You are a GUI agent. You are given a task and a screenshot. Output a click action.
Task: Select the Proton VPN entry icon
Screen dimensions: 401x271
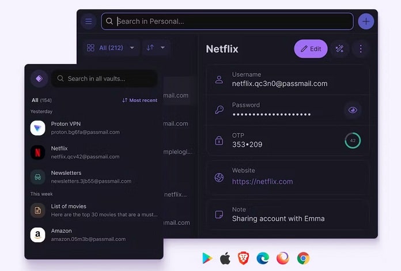[x=38, y=128]
